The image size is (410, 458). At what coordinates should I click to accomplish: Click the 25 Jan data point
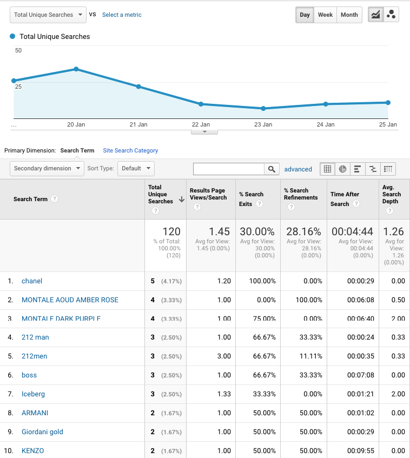[x=388, y=103]
